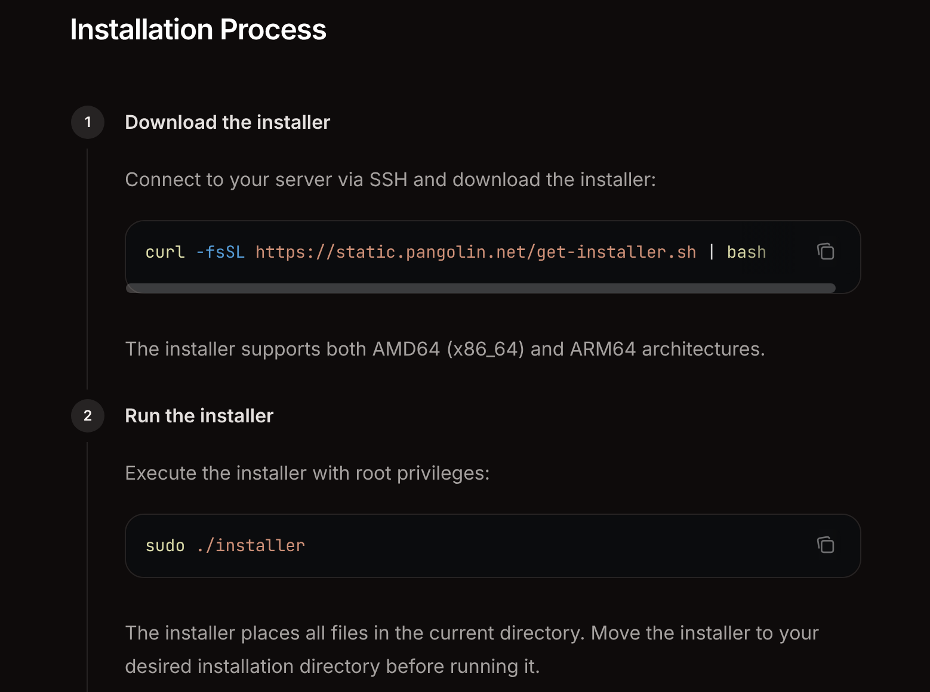
Task: Click the copy icon in the second code block
Action: point(826,545)
